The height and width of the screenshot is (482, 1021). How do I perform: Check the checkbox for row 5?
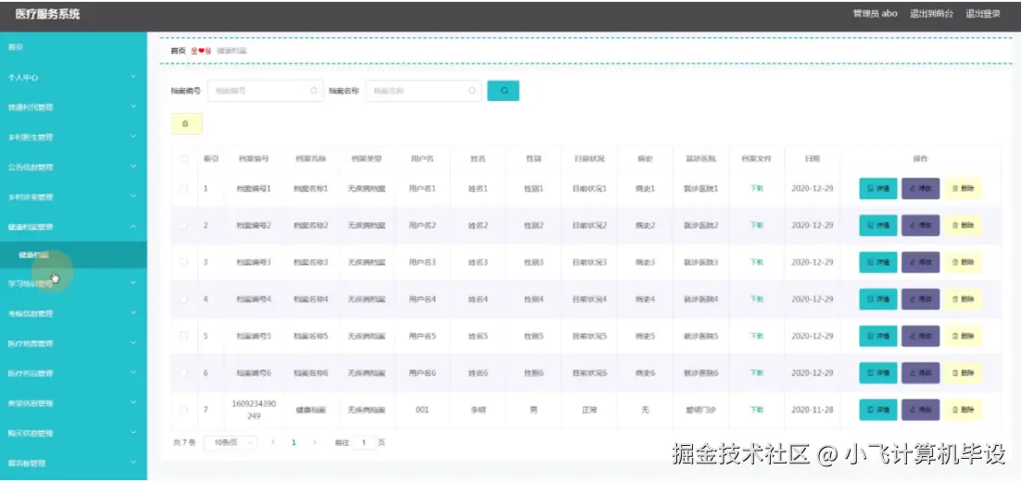click(184, 337)
